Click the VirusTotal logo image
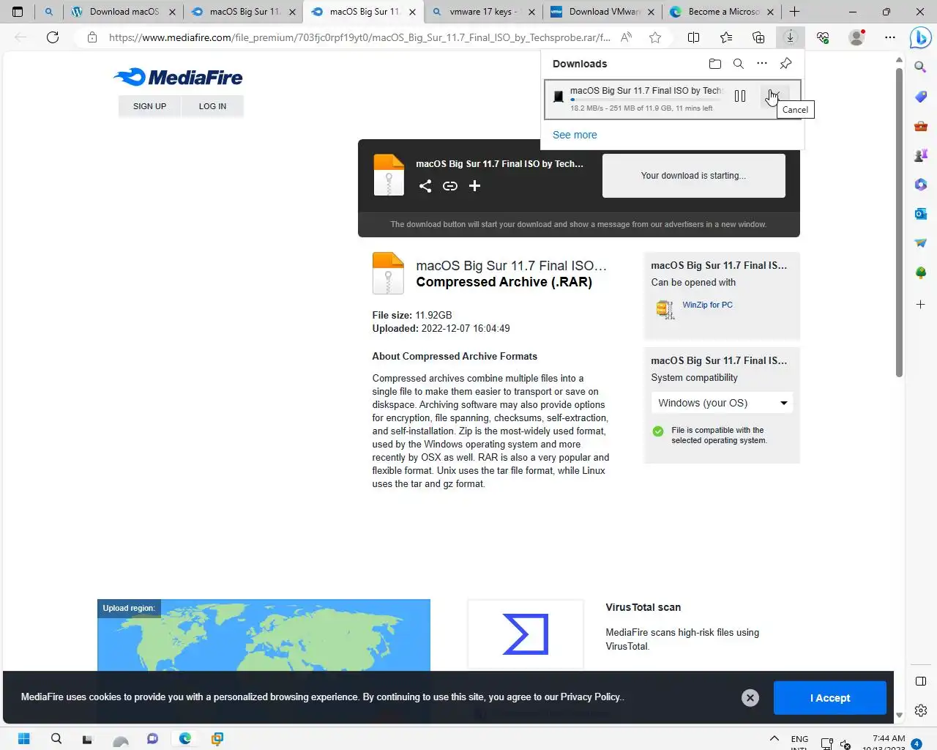The image size is (937, 750). (x=526, y=634)
